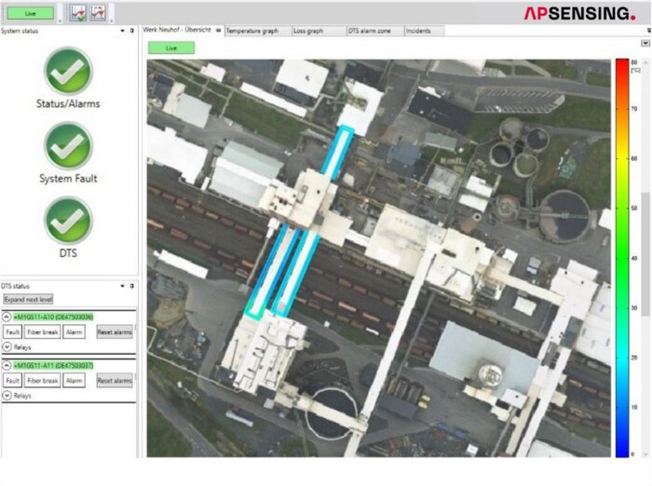Image resolution: width=652 pixels, height=486 pixels.
Task: Open the System status panel dropdown arrow
Action: click(122, 31)
